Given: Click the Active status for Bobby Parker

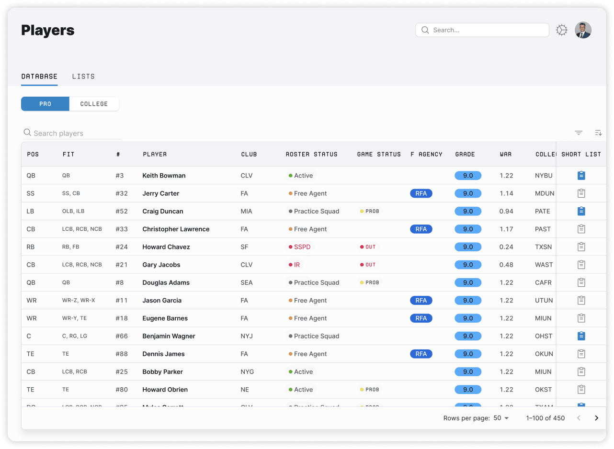Looking at the screenshot, I should [x=300, y=371].
